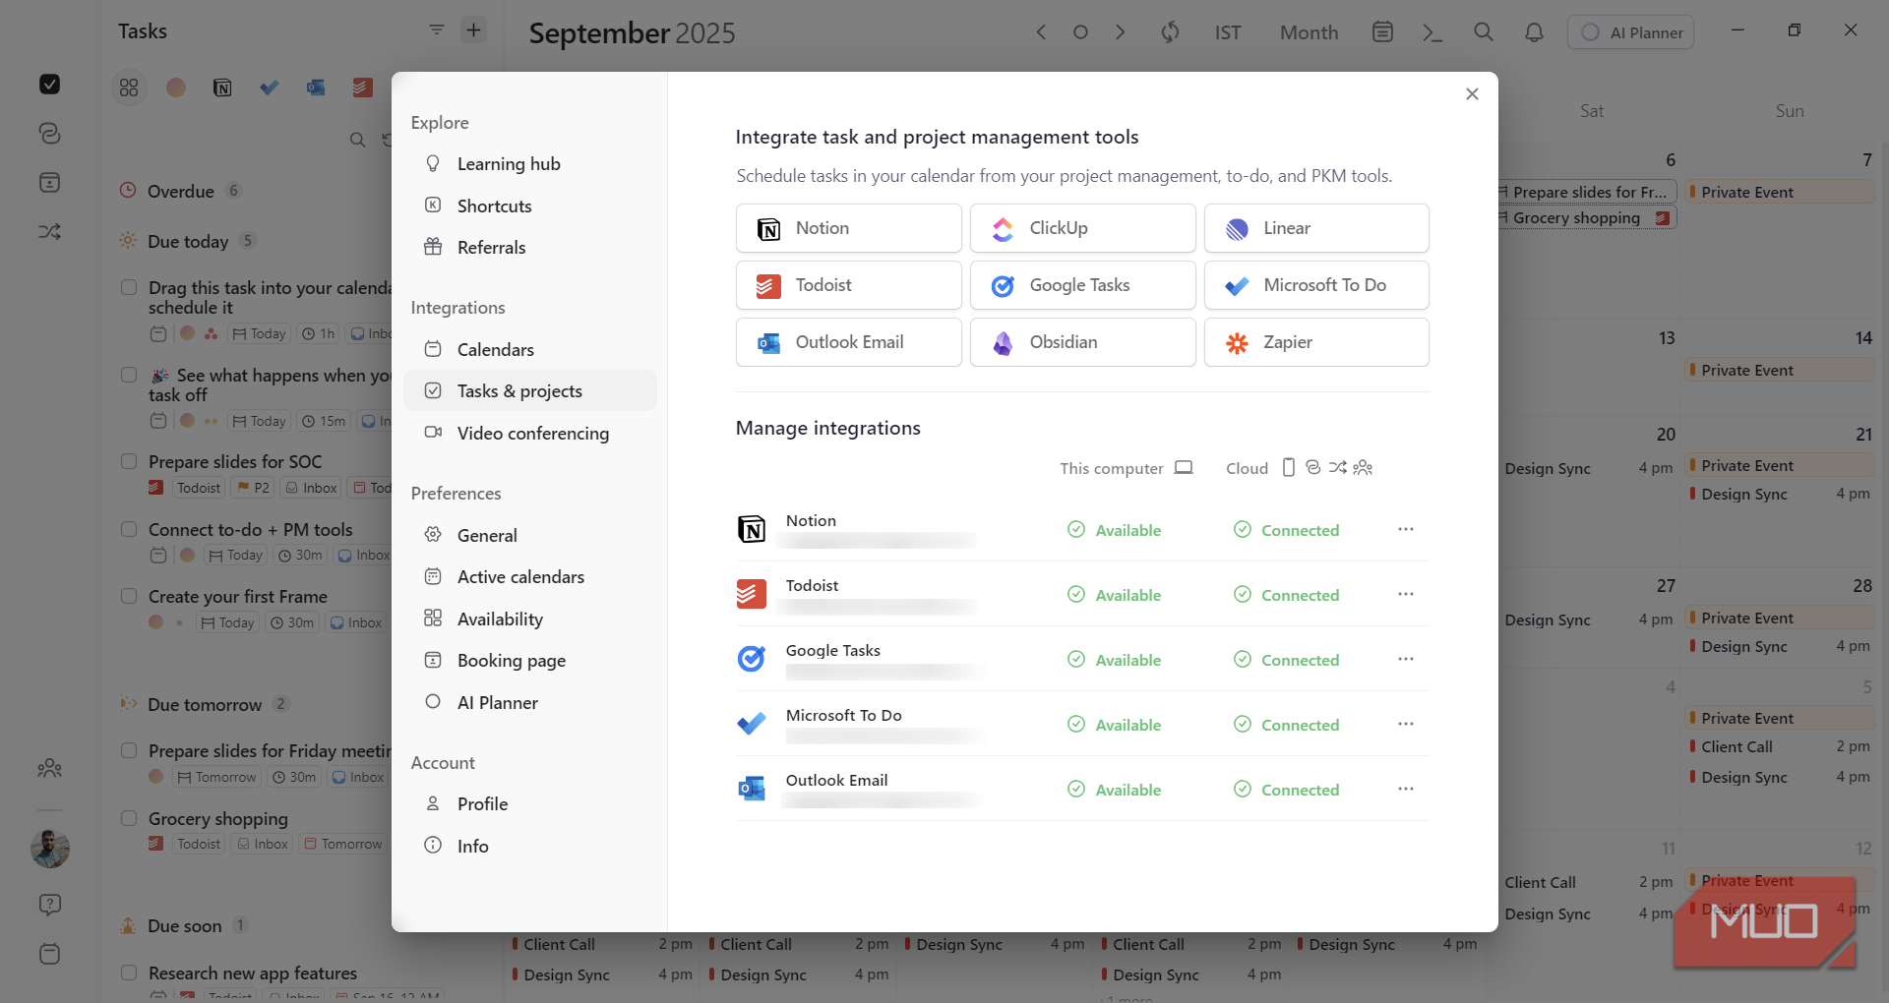
Task: Open the IST timezone selector
Action: pyautogui.click(x=1228, y=32)
